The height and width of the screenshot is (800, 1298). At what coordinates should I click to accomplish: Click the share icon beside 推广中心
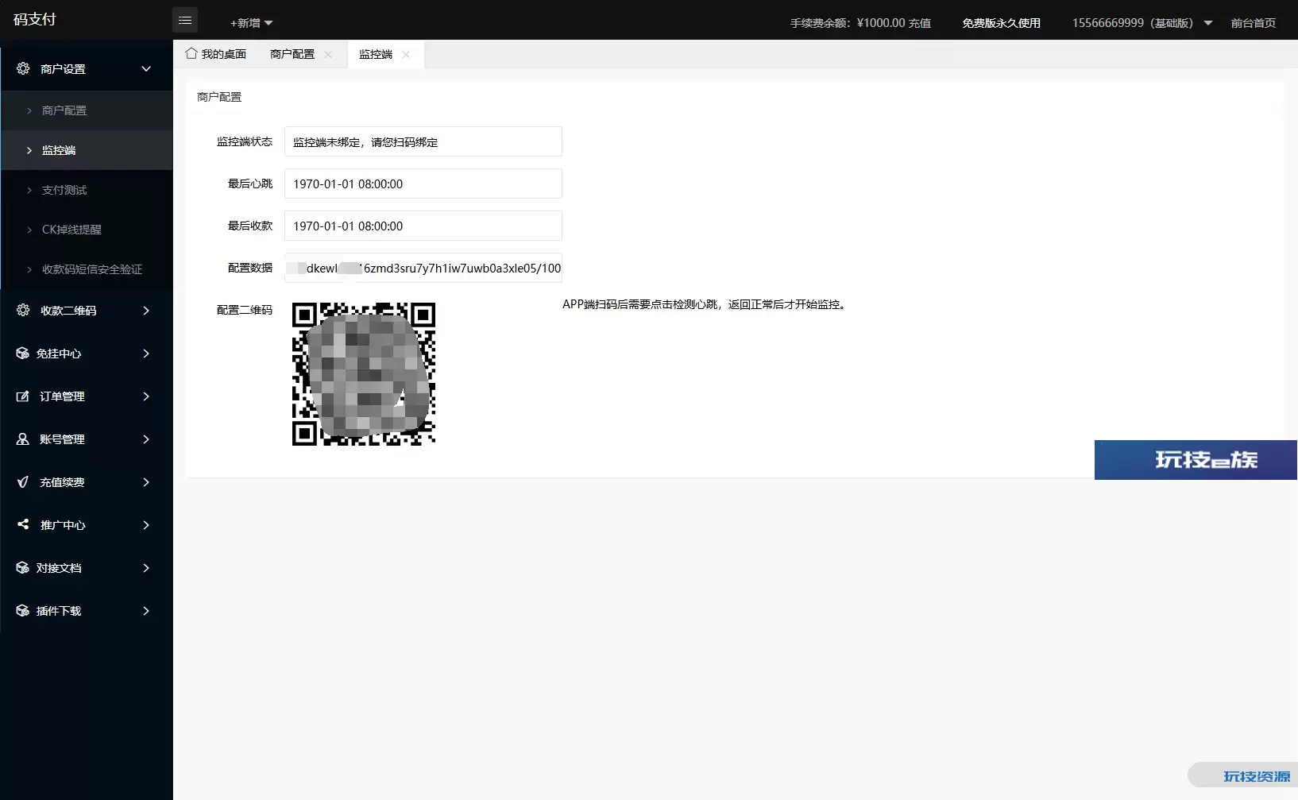23,524
